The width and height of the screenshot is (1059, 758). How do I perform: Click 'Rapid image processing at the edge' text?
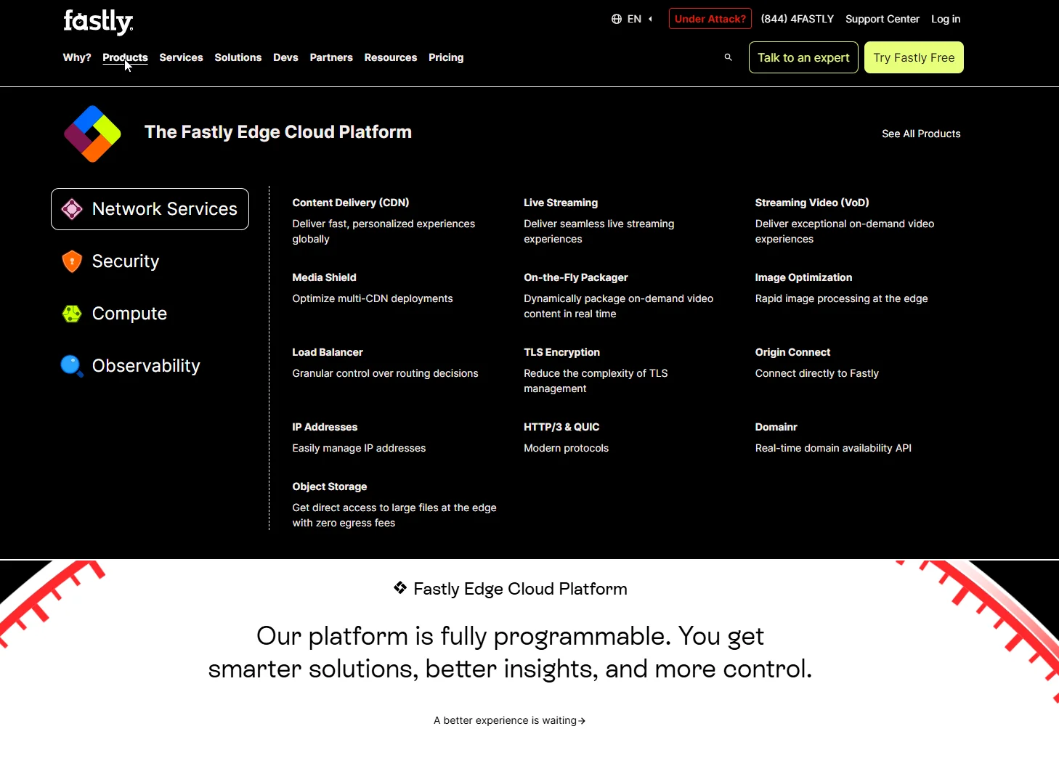tap(841, 298)
